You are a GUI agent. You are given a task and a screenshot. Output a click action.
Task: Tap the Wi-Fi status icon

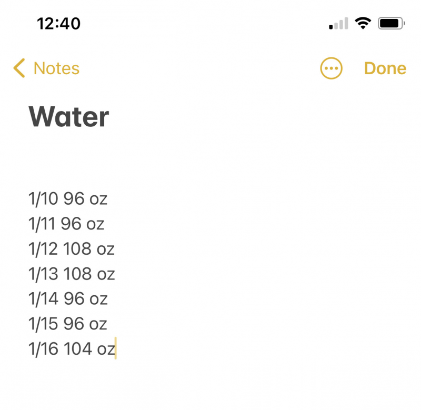363,23
